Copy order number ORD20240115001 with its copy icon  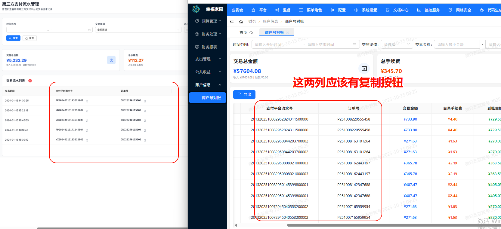pyautogui.click(x=145, y=101)
